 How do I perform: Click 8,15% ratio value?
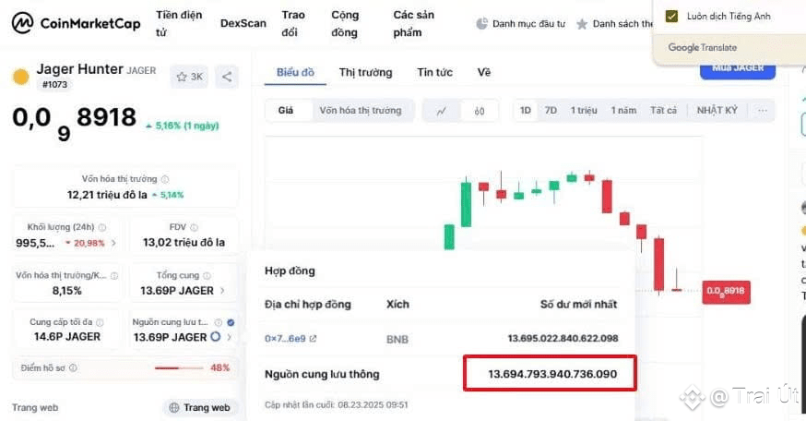[66, 291]
